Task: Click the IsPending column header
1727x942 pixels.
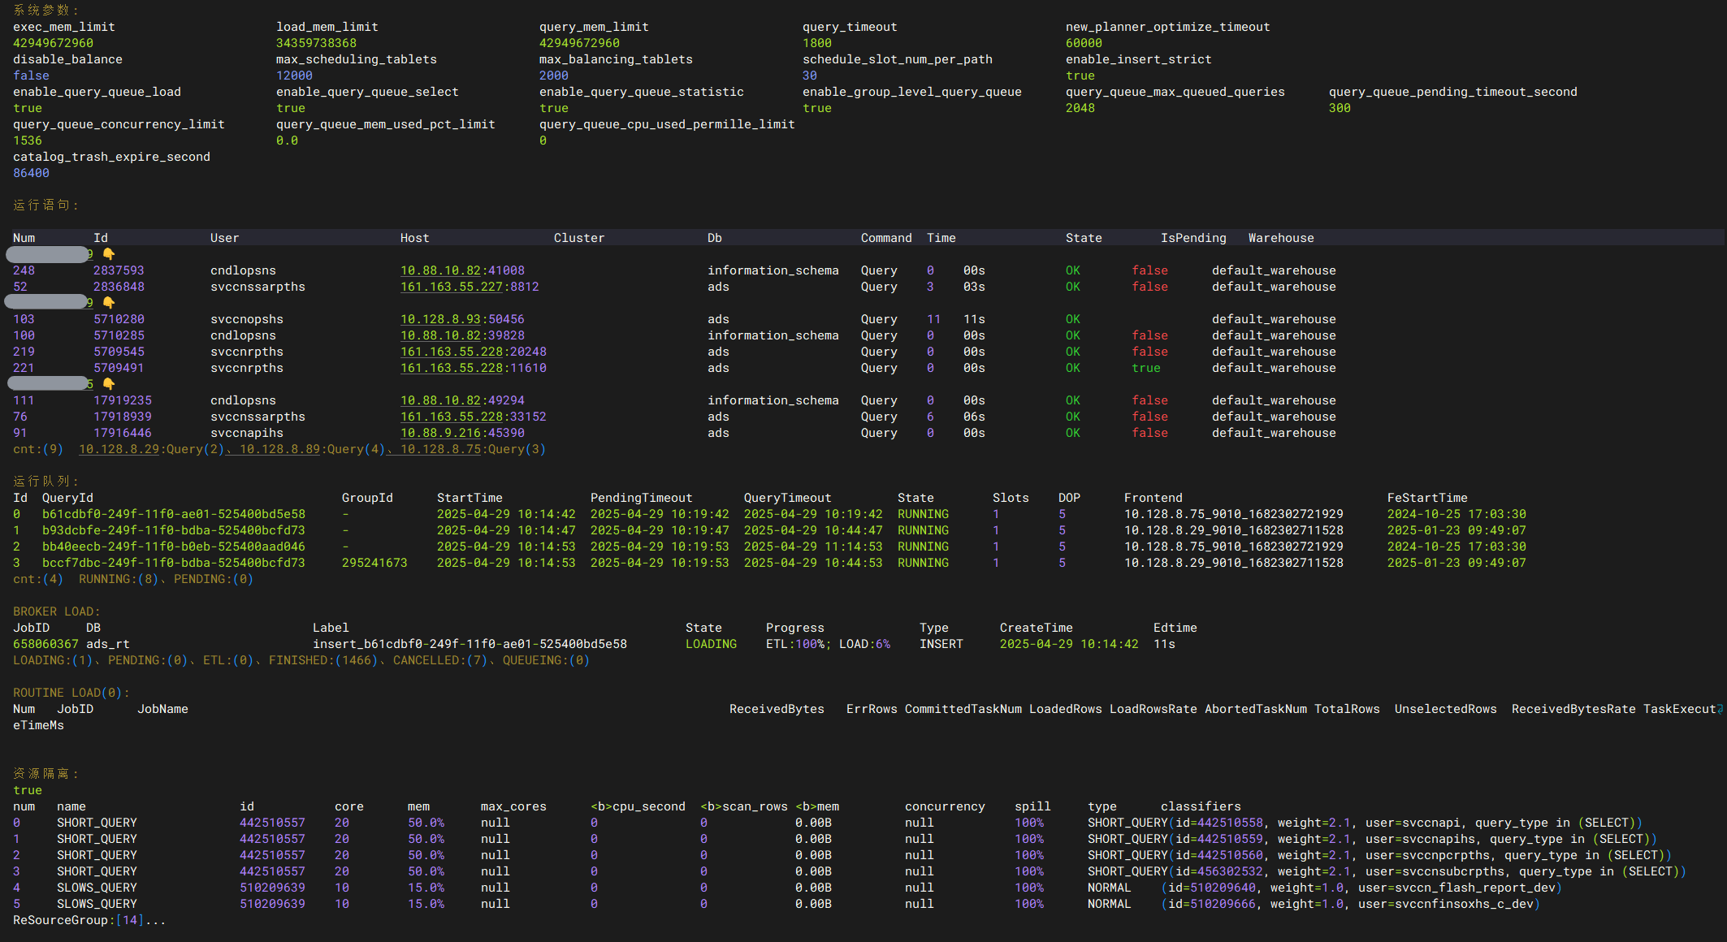Action: click(1192, 238)
